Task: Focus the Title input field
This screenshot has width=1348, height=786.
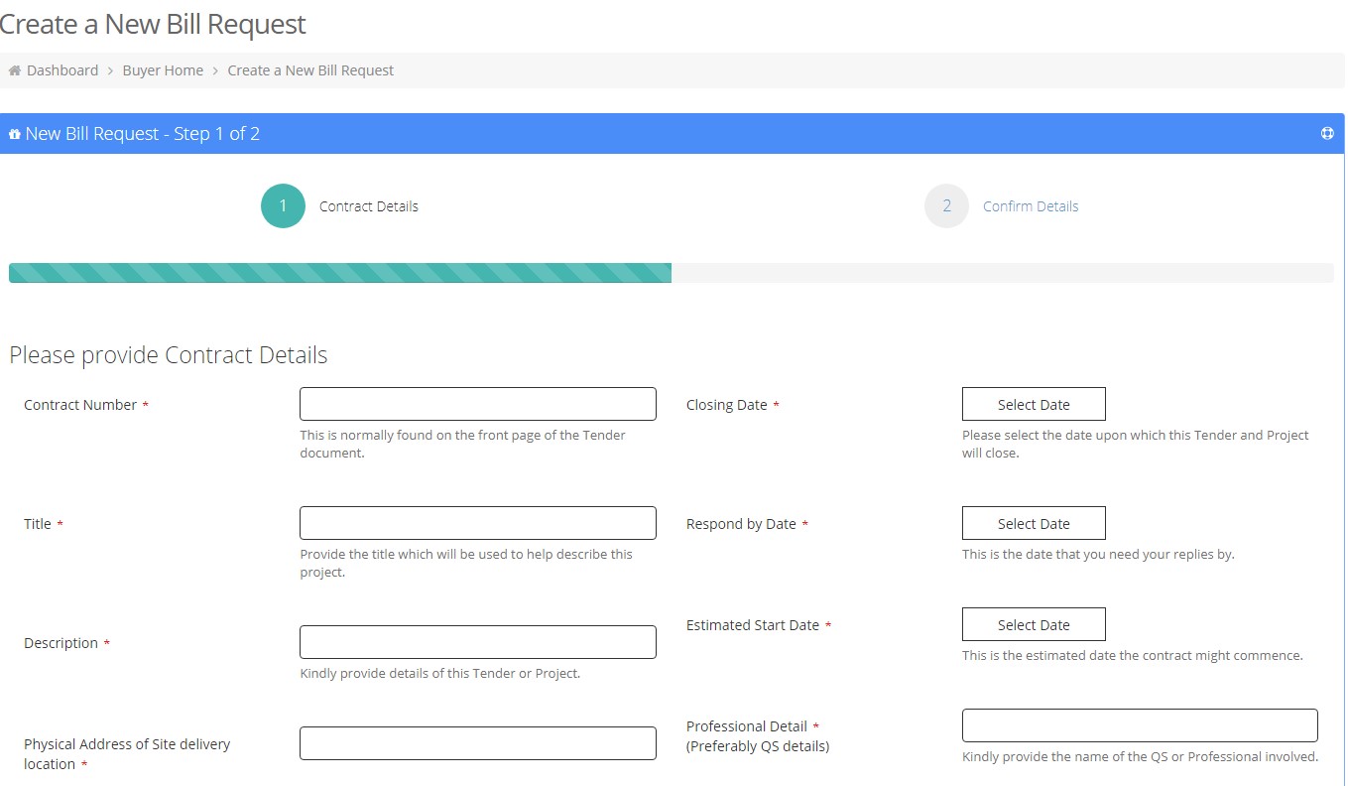Action: pos(478,523)
